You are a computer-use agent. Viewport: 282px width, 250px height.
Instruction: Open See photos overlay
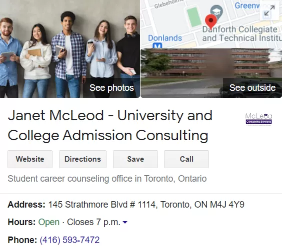[x=111, y=88]
